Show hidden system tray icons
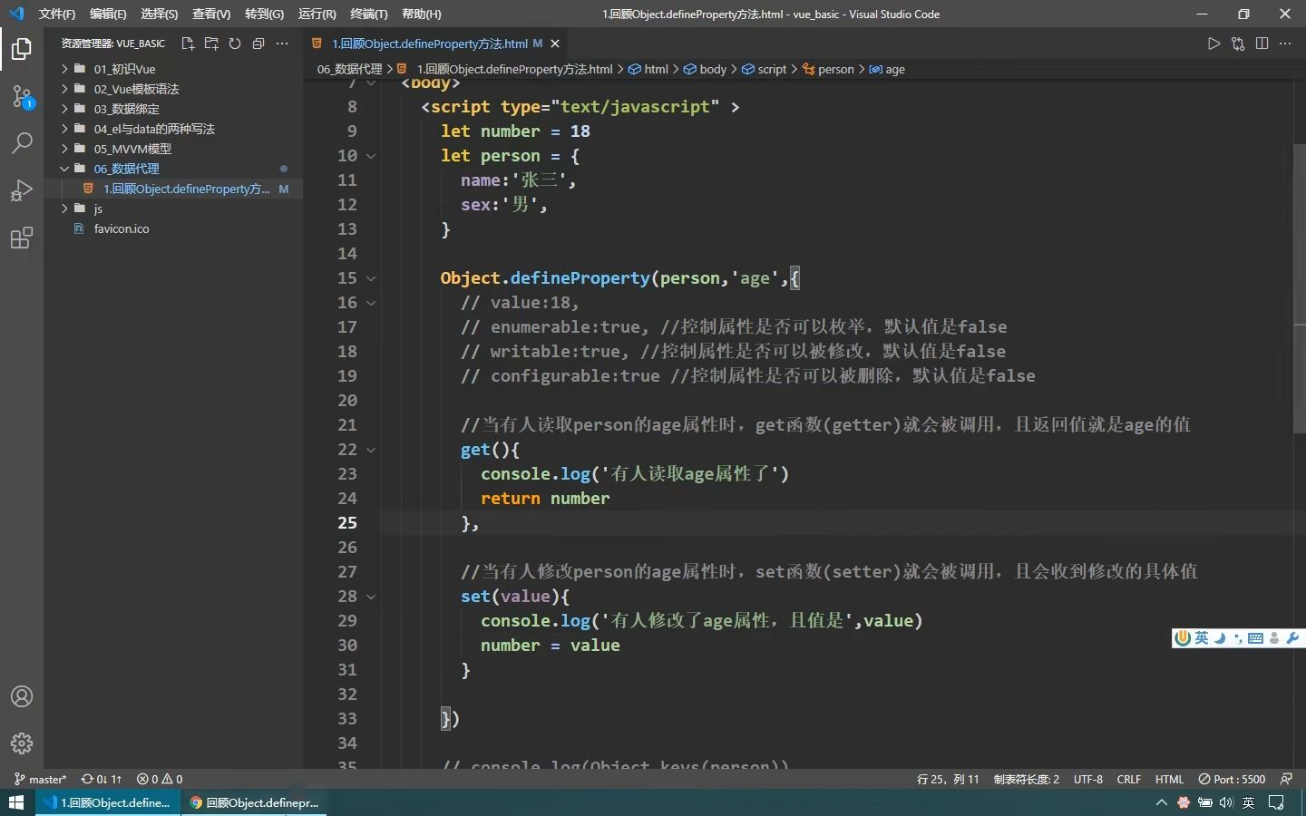Screen dimensions: 1306x816 point(1161,802)
